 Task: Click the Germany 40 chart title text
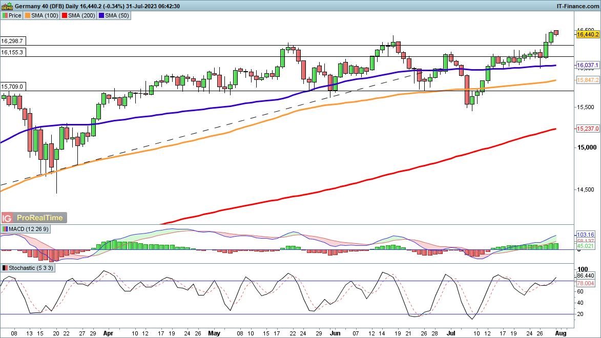click(97, 6)
